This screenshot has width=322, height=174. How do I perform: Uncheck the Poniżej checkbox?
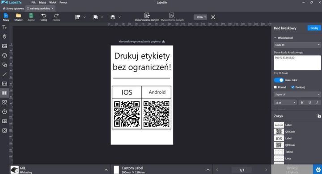(293, 87)
